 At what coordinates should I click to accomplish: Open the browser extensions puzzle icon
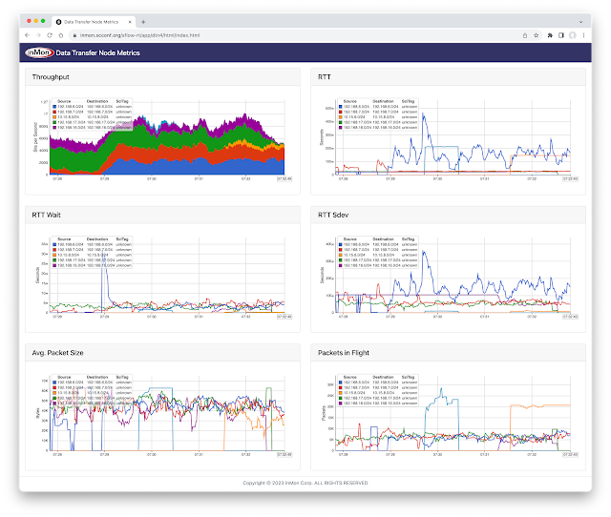[550, 35]
